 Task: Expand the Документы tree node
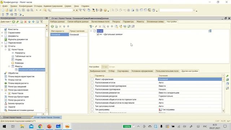click(x=2, y=36)
